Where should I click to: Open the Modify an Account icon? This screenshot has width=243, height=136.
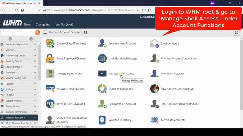155,74
